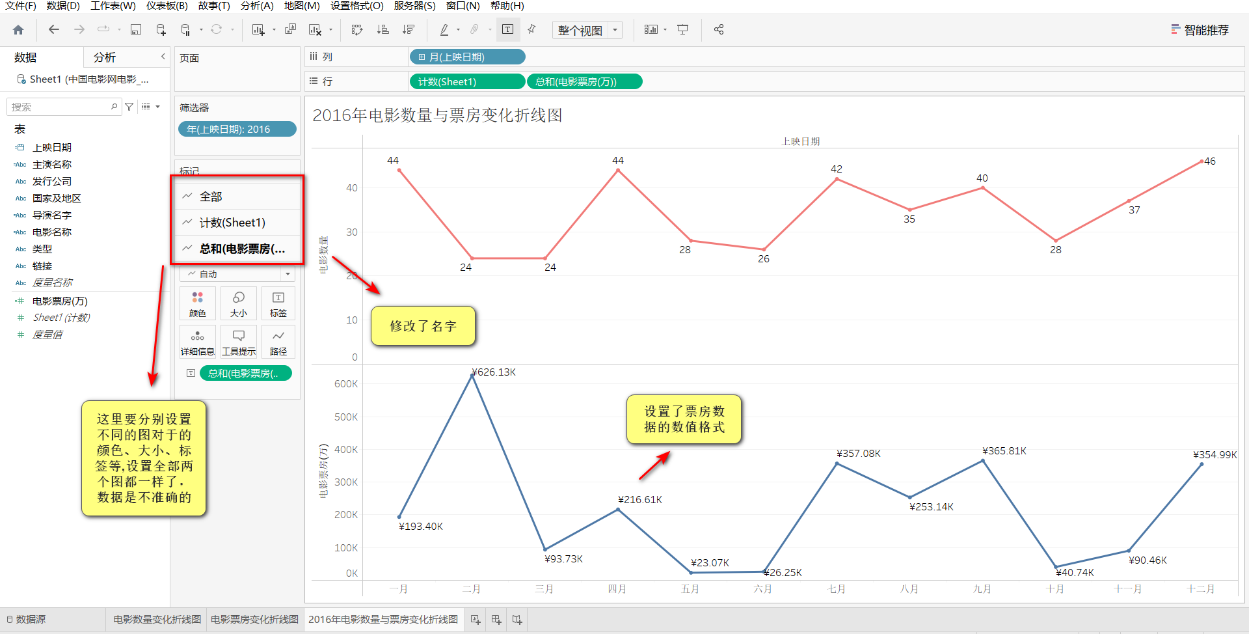Open the 整个视图 fit dropdown
Screen dimensions: 1249x634
(x=587, y=31)
